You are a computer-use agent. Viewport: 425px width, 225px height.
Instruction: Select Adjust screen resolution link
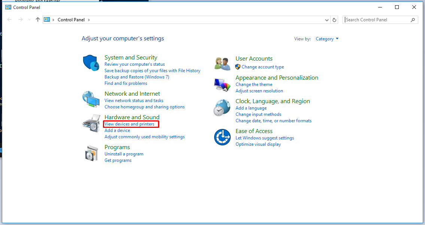259,91
